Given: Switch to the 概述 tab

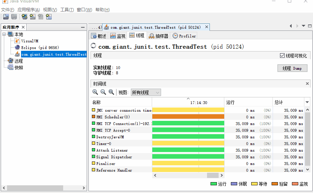Looking at the screenshot, I should coord(99,36).
